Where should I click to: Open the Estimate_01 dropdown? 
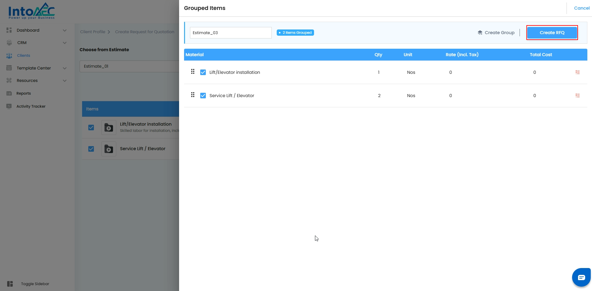pyautogui.click(x=129, y=66)
